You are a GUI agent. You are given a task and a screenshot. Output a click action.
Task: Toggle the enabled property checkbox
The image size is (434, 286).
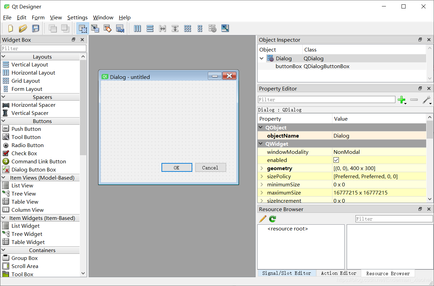pos(336,160)
